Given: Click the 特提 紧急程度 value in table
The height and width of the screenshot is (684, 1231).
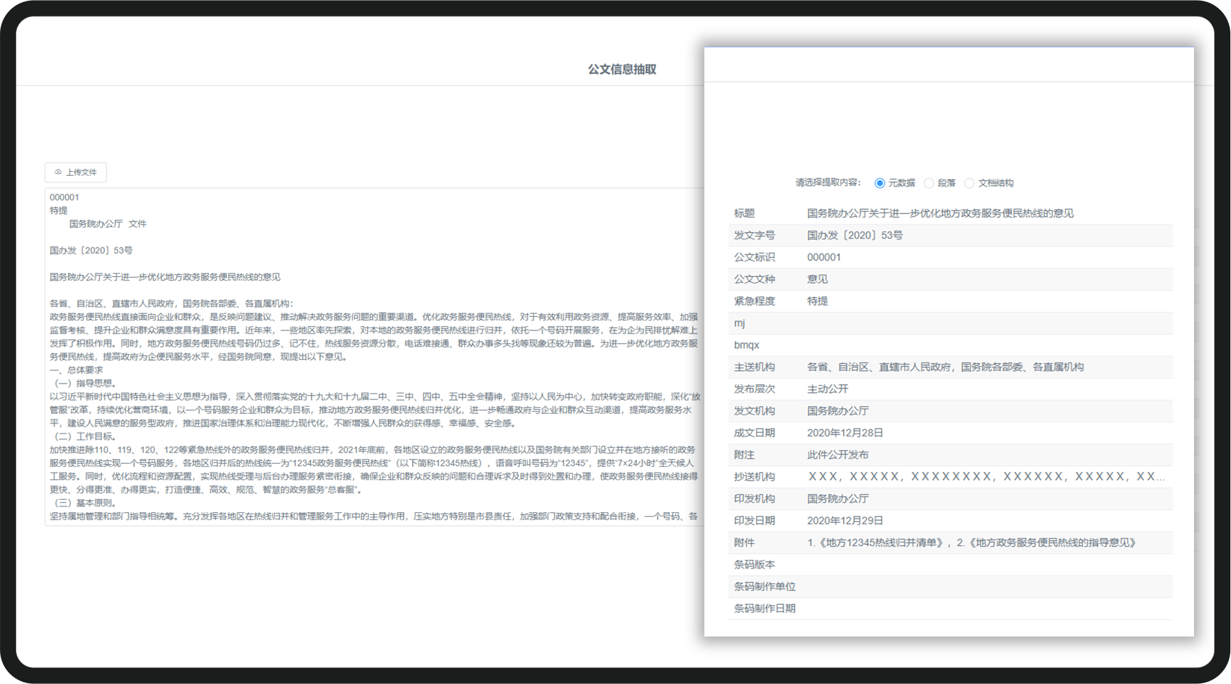Looking at the screenshot, I should 817,301.
